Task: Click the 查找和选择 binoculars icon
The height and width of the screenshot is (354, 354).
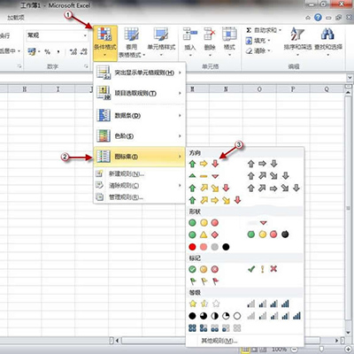Action: [327, 35]
